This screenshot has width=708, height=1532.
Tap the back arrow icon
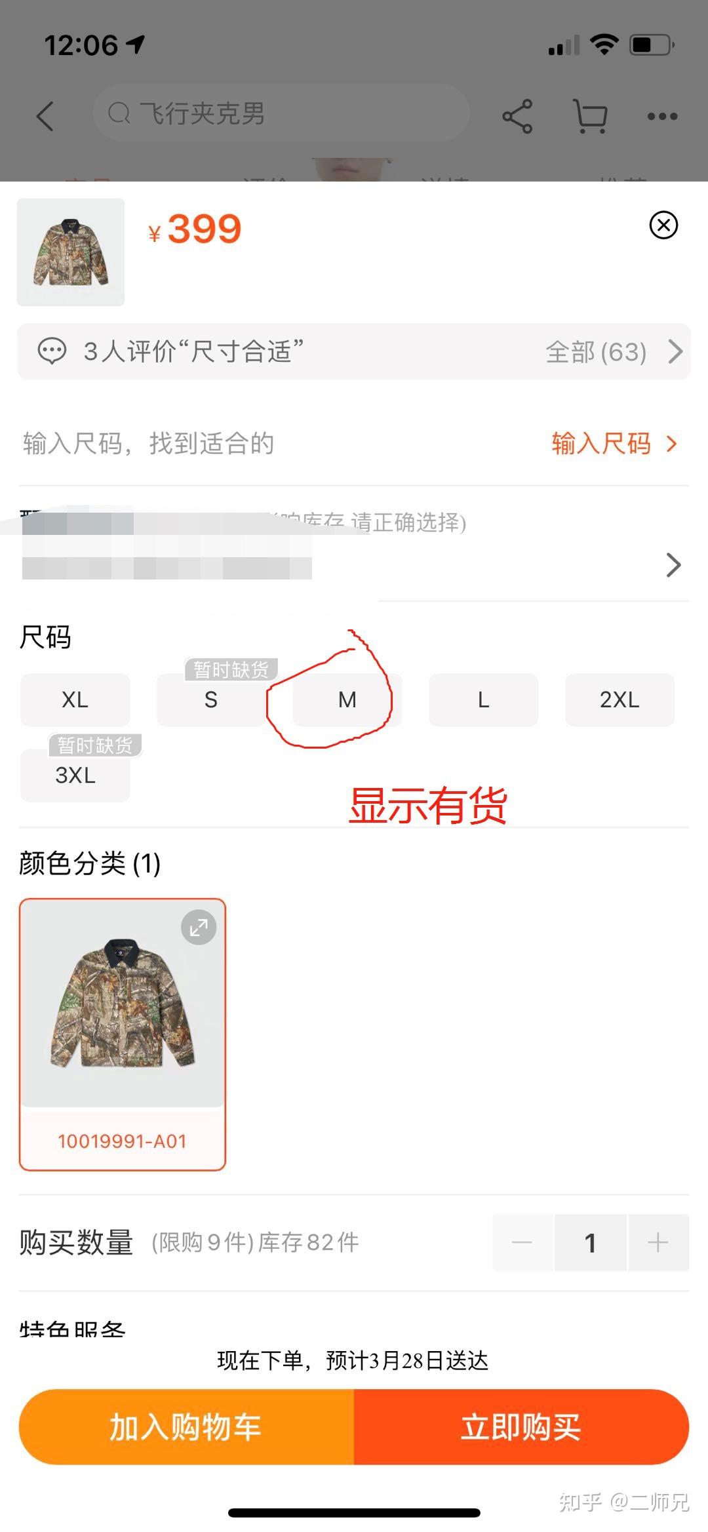click(x=45, y=117)
